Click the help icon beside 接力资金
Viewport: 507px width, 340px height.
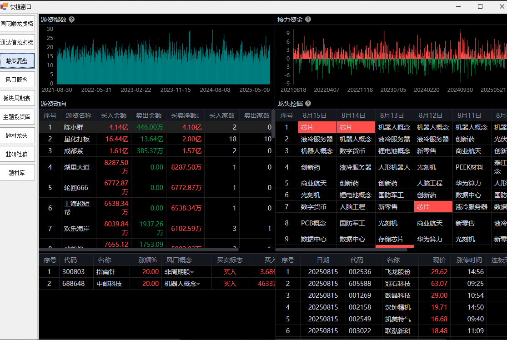308,20
